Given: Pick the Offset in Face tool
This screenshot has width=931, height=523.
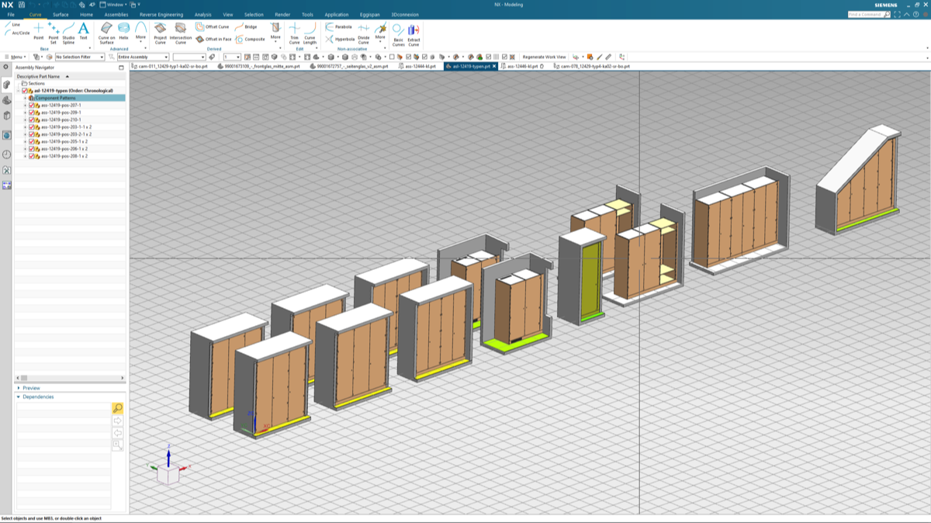Looking at the screenshot, I should (213, 39).
